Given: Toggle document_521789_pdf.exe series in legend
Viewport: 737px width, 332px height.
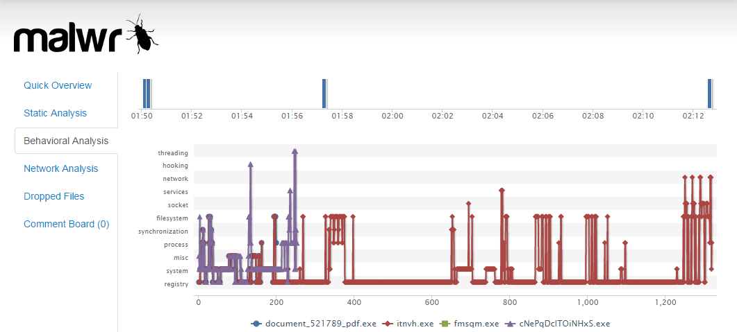Looking at the screenshot, I should (314, 324).
